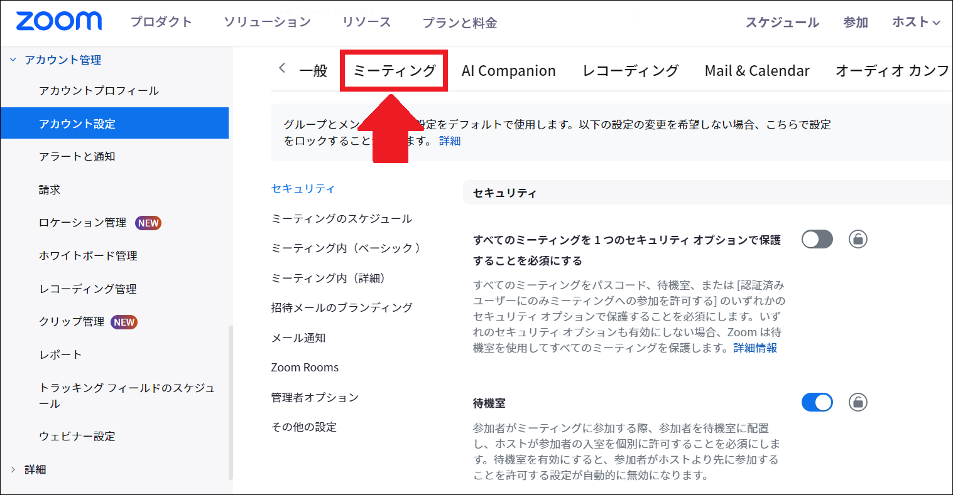Viewport: 953px width, 495px height.
Task: Click 参加 in the top bar
Action: (x=856, y=23)
